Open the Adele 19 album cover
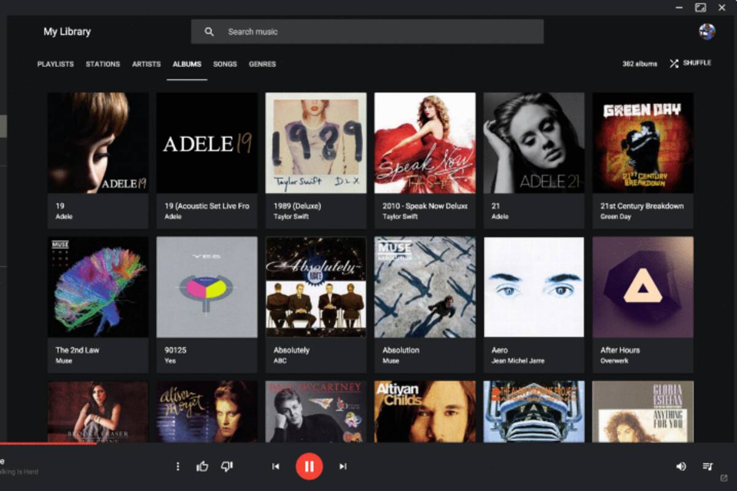Screen dimensions: 737x491 (x=98, y=143)
